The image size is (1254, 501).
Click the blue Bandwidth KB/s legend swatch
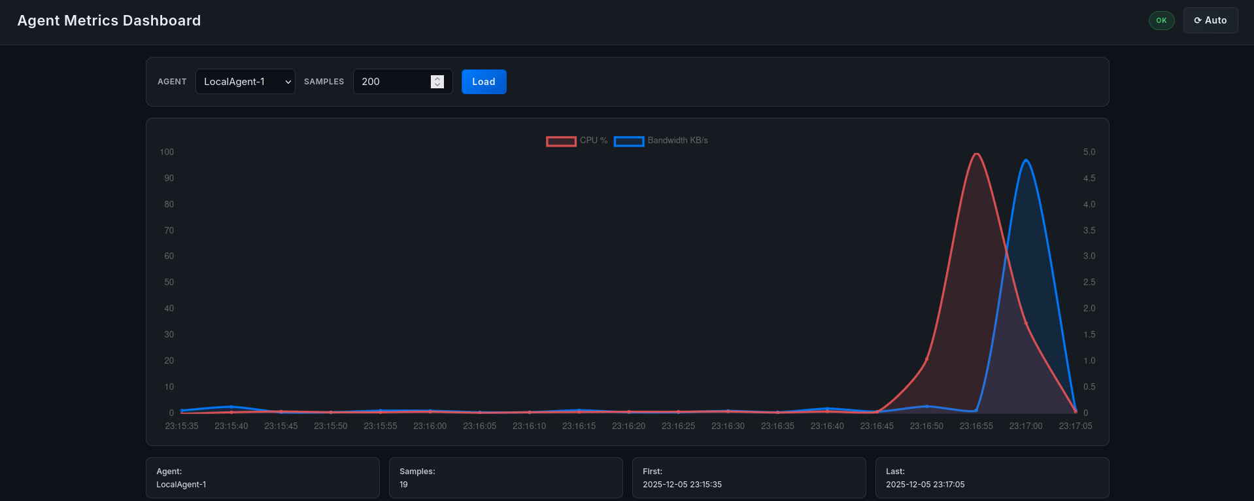tap(629, 141)
